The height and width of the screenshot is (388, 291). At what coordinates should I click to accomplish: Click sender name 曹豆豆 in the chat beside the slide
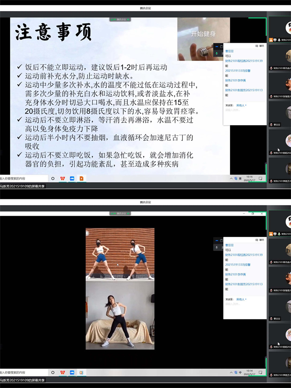click(229, 51)
